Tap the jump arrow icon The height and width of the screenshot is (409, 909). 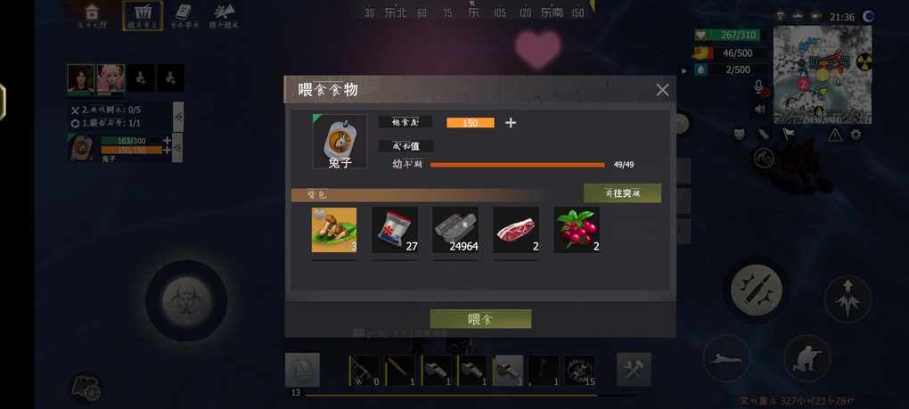tap(848, 299)
